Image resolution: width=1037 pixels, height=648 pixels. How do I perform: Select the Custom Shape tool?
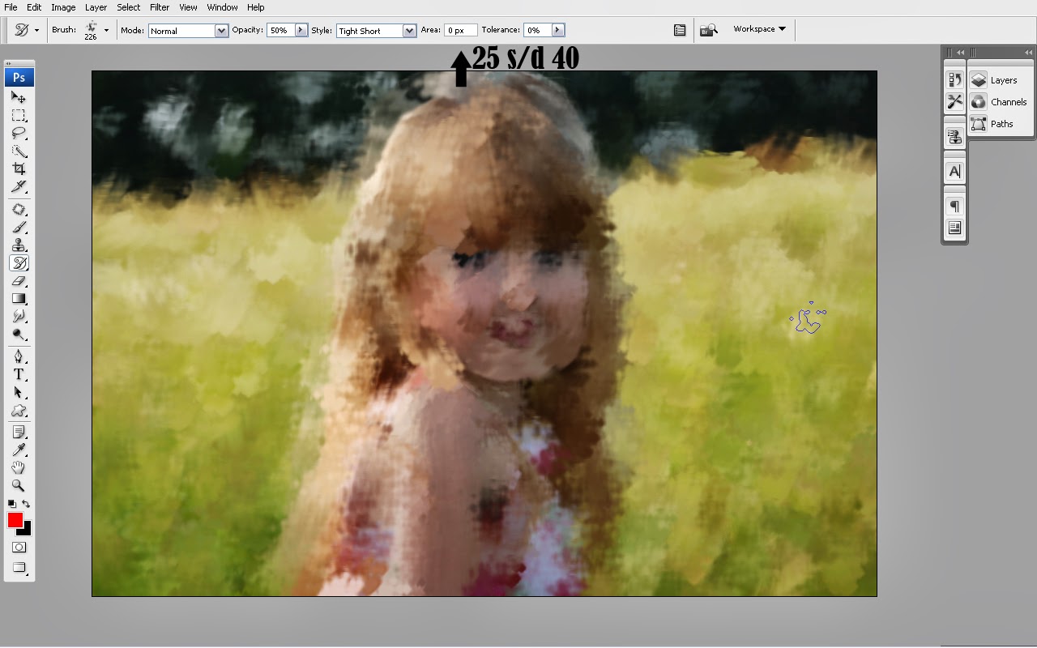click(x=19, y=411)
